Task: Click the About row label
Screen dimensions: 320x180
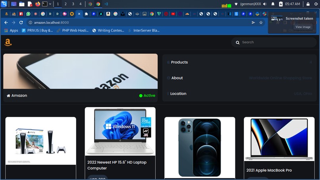Action: 177,78
